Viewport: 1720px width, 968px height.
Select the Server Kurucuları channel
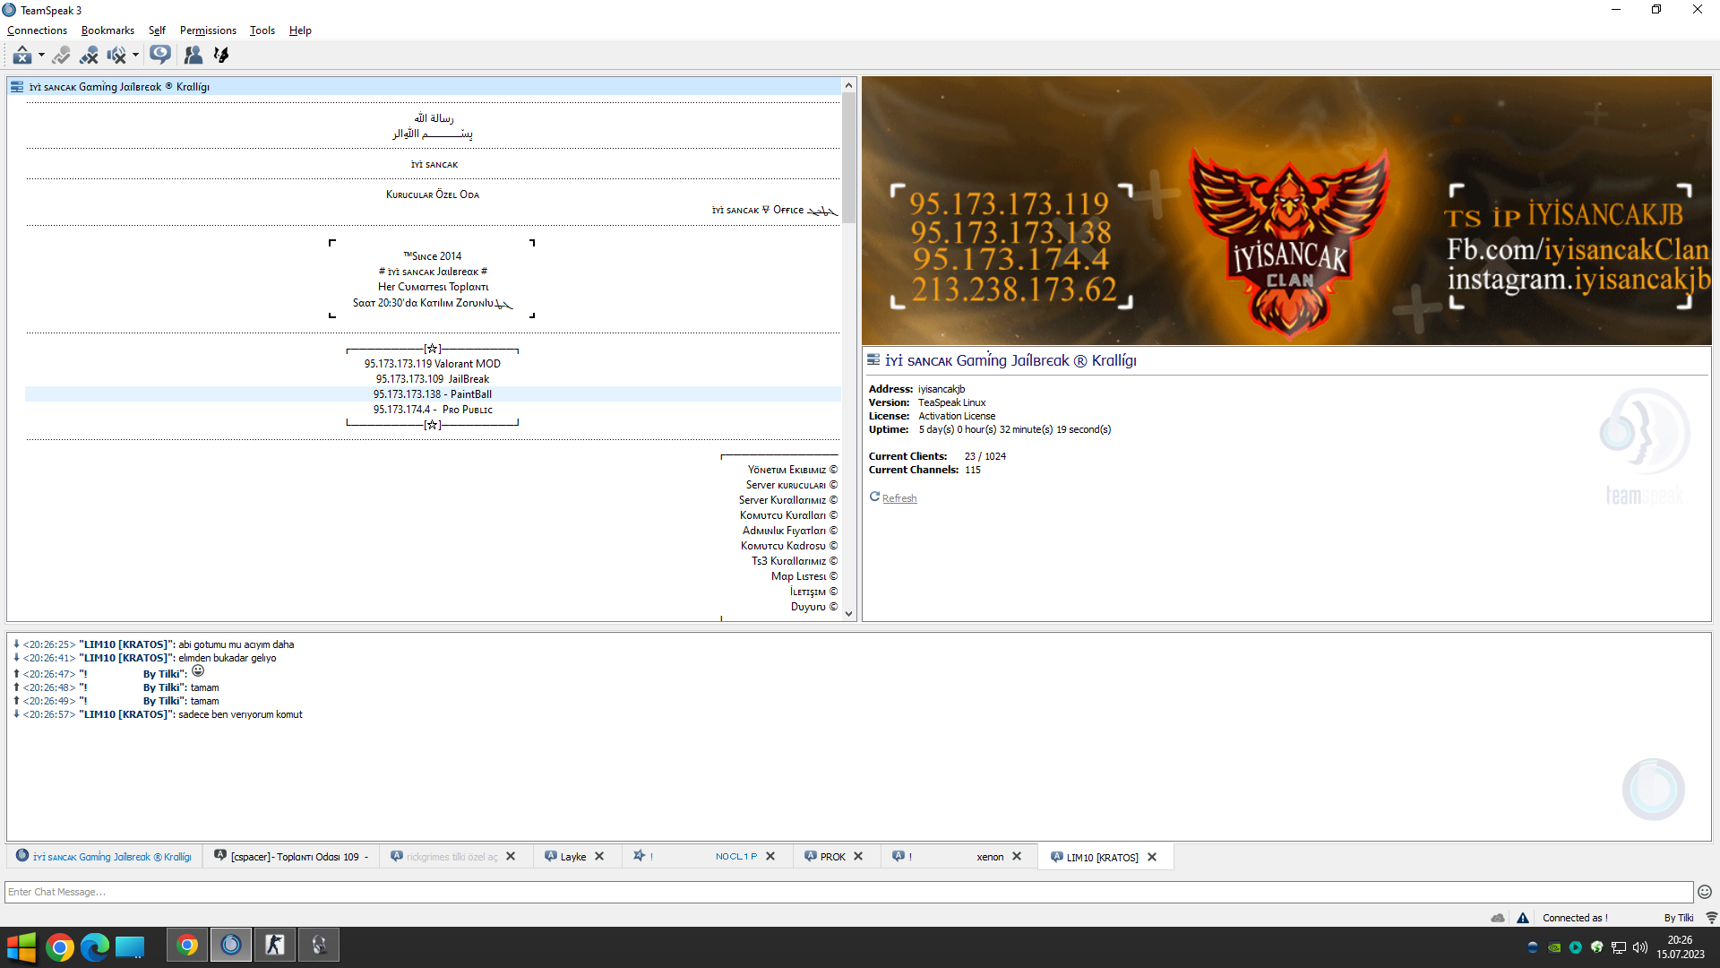[x=433, y=485]
